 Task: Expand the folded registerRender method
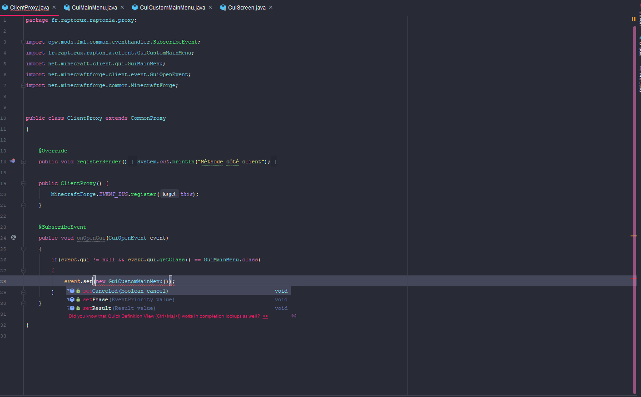click(x=23, y=162)
